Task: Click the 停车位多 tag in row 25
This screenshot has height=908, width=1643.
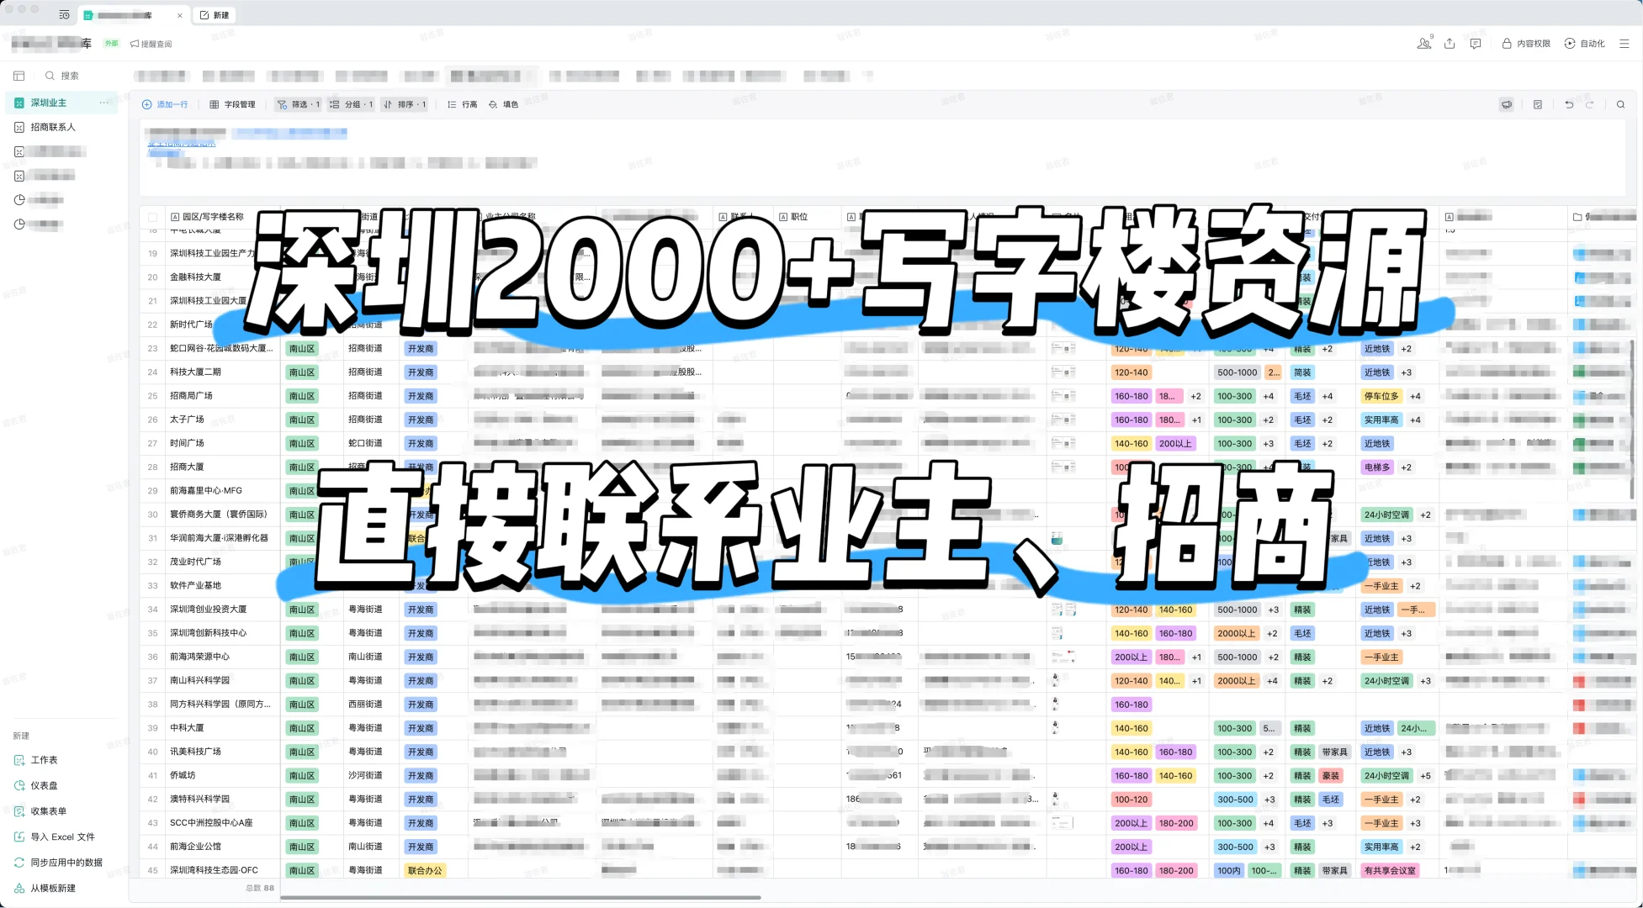Action: [x=1381, y=396]
